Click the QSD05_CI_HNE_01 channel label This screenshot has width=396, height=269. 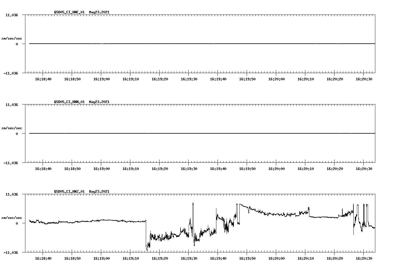pyautogui.click(x=70, y=12)
